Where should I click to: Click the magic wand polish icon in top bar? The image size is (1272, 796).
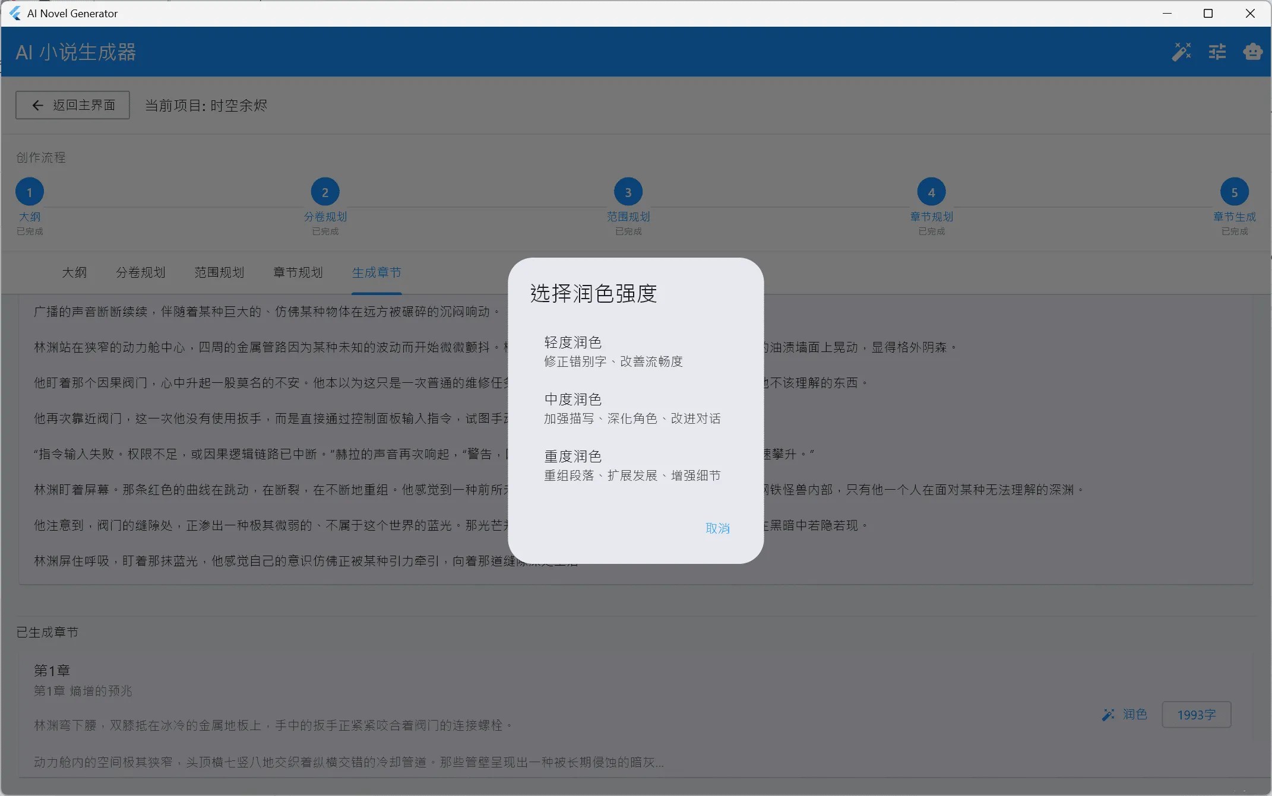1182,52
